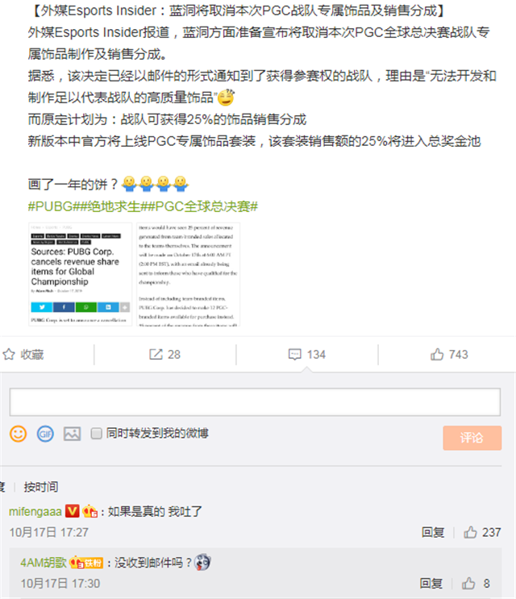Viewport: 516px width, 599px height.
Task: Open the #PUBG# hashtag topic
Action: pyautogui.click(x=53, y=206)
